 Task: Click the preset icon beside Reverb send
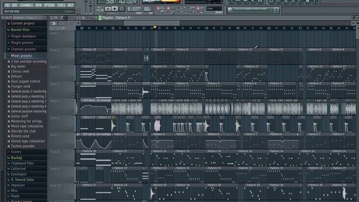coord(9,136)
